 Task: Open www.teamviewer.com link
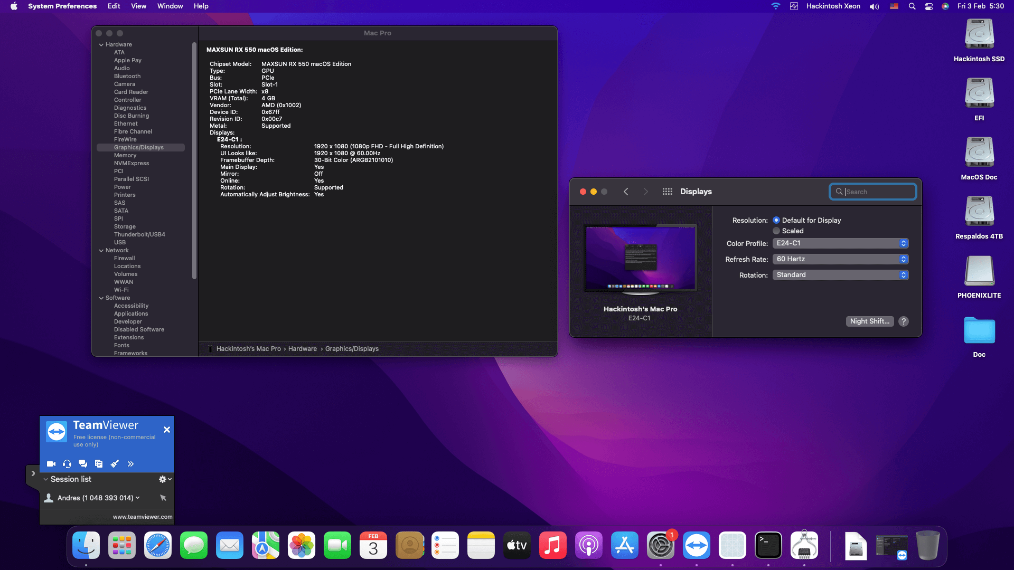point(143,517)
